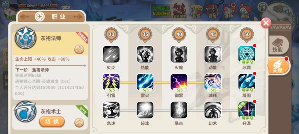Select the recommended 升温 talent
The image size is (299, 134).
(247, 110)
